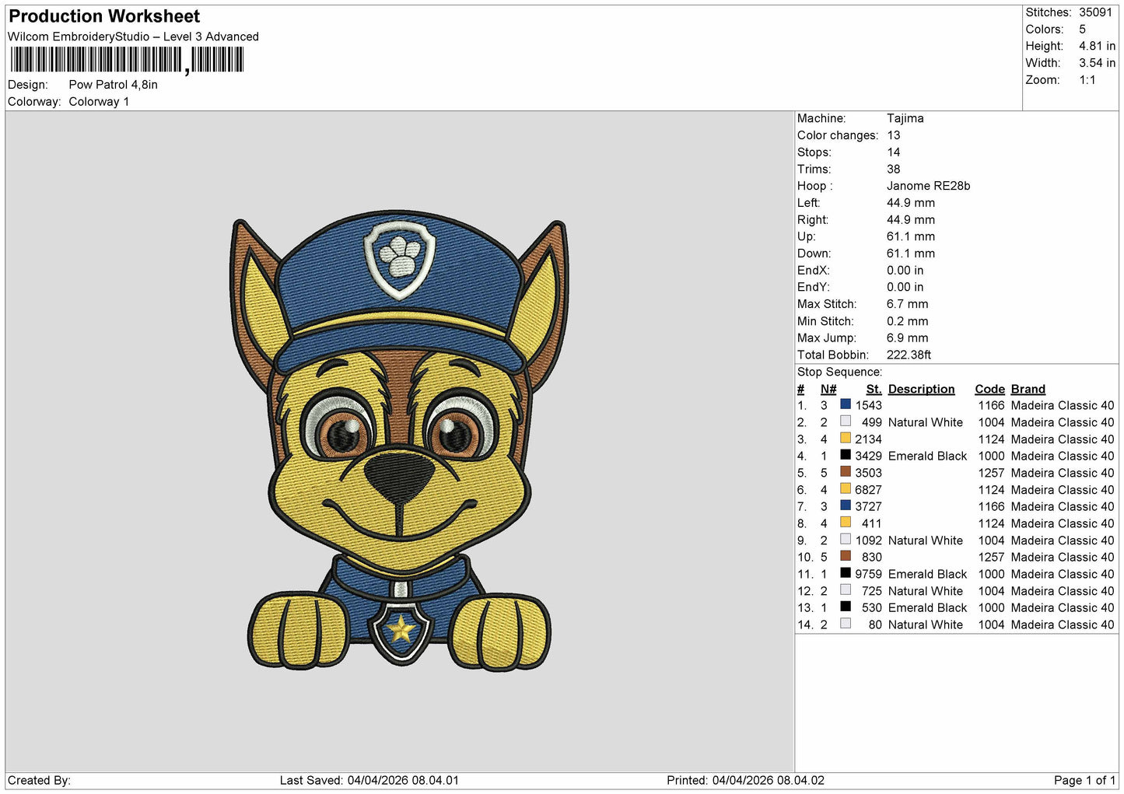Select the St. column header
The height and width of the screenshot is (794, 1124).
pos(874,389)
